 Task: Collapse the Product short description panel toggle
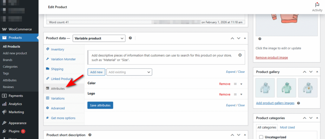tap(245, 135)
